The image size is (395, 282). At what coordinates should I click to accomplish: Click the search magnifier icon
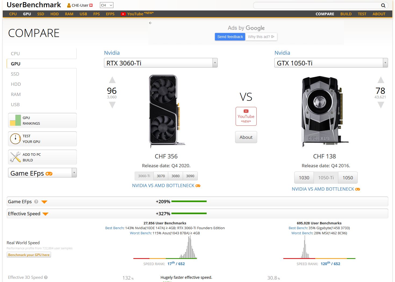click(x=383, y=5)
